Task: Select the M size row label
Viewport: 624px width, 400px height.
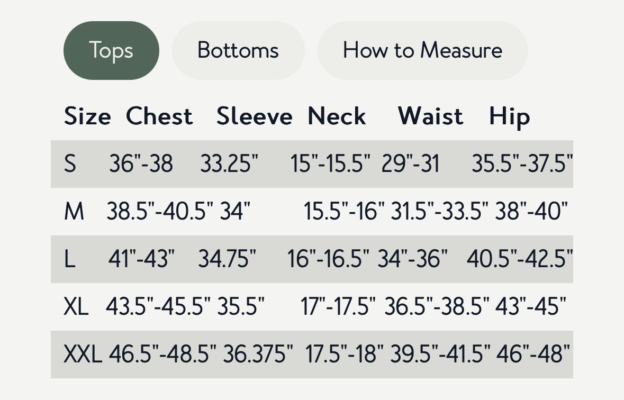Action: tap(74, 211)
